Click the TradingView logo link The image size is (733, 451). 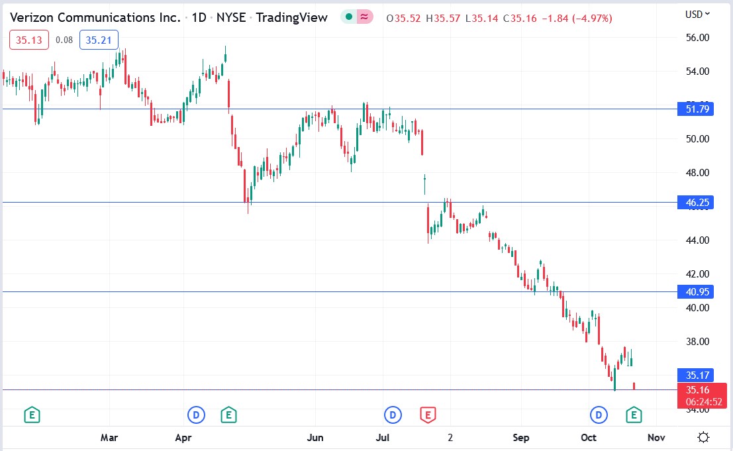[291, 17]
